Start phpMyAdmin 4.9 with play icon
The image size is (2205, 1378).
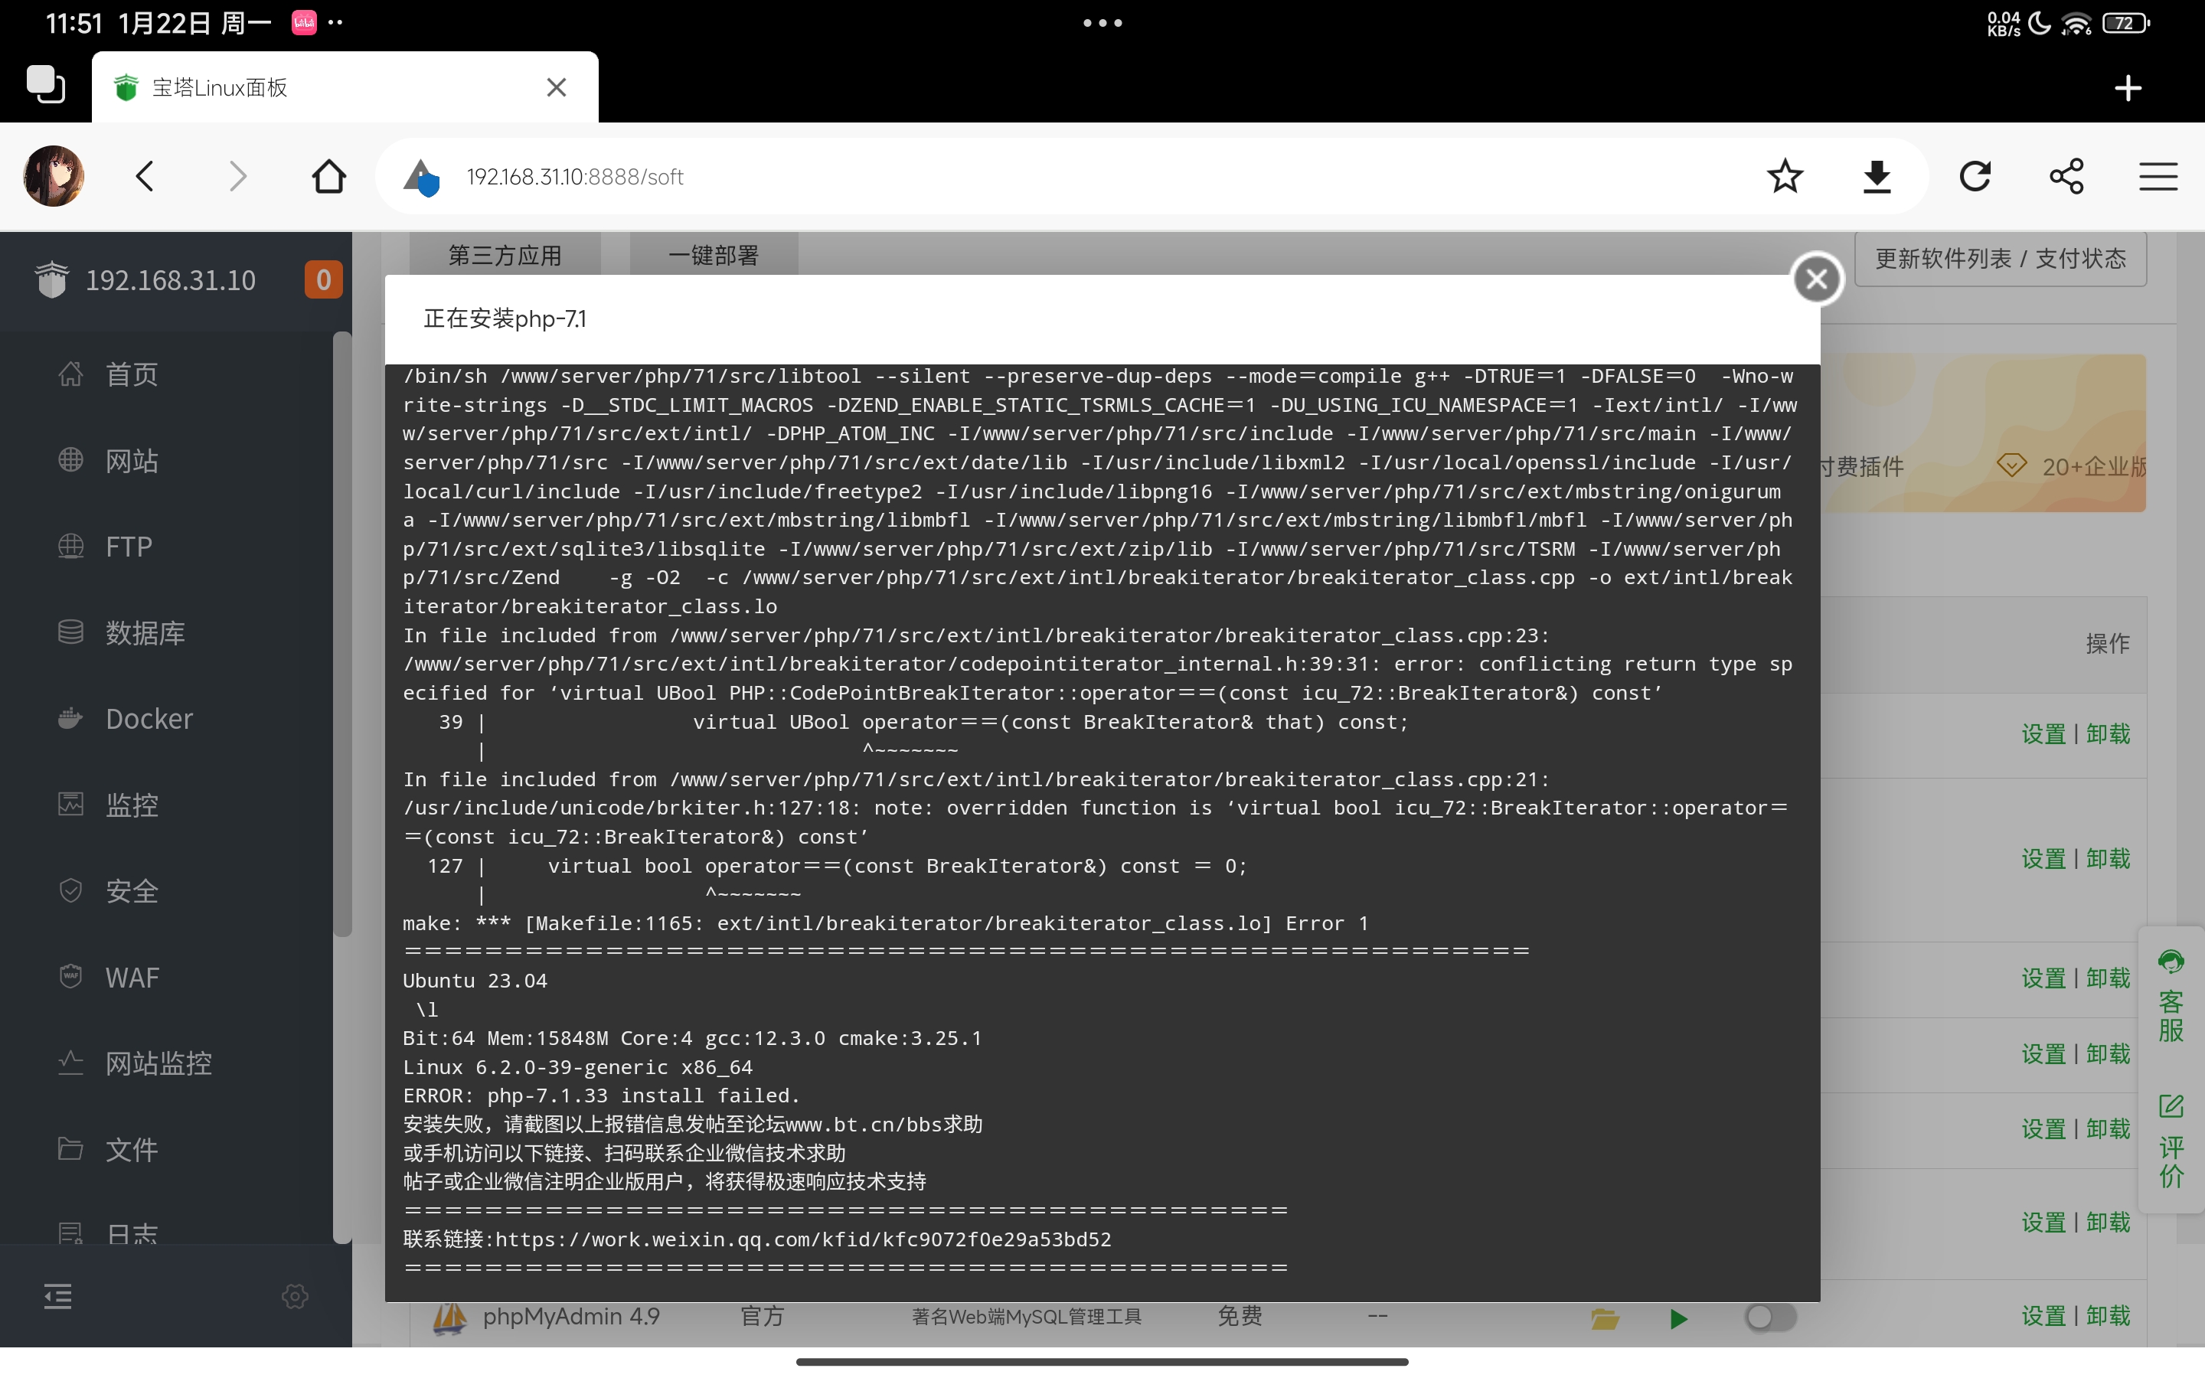click(1678, 1318)
